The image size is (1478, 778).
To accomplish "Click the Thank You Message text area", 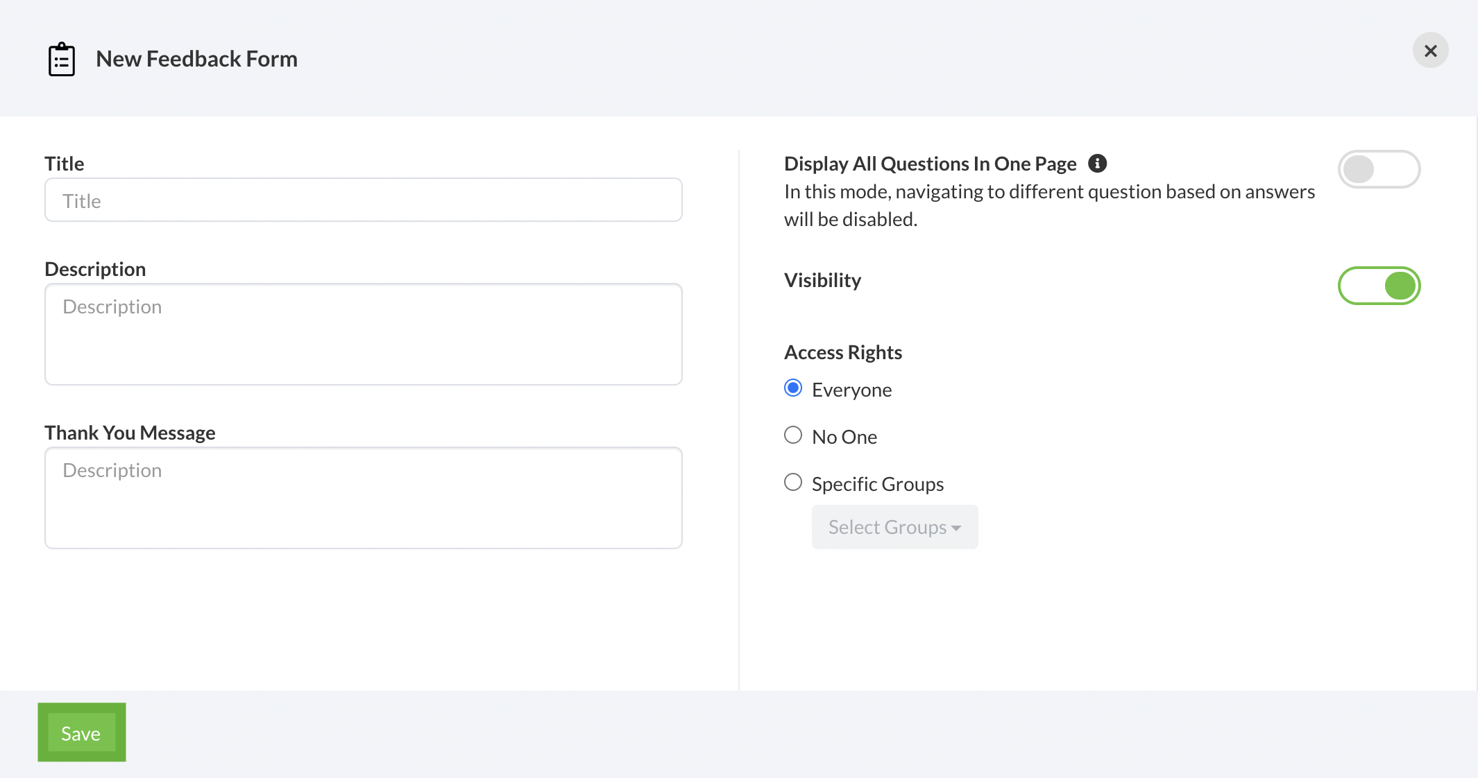I will tap(363, 498).
